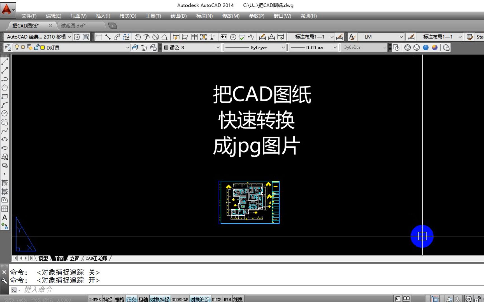Screen dimensions: 484x302
Task: Open the lineweight dropdown 0.00 mm
Action: pos(313,48)
